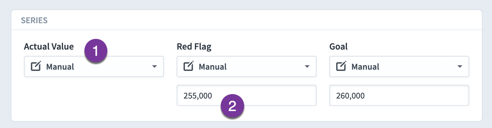The width and height of the screenshot is (492, 128).
Task: Open the Actual Value Manual combo box
Action: coord(94,67)
